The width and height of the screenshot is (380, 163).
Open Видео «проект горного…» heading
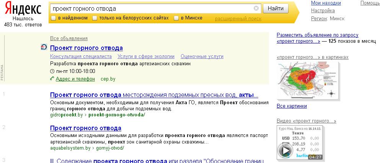click(x=306, y=121)
